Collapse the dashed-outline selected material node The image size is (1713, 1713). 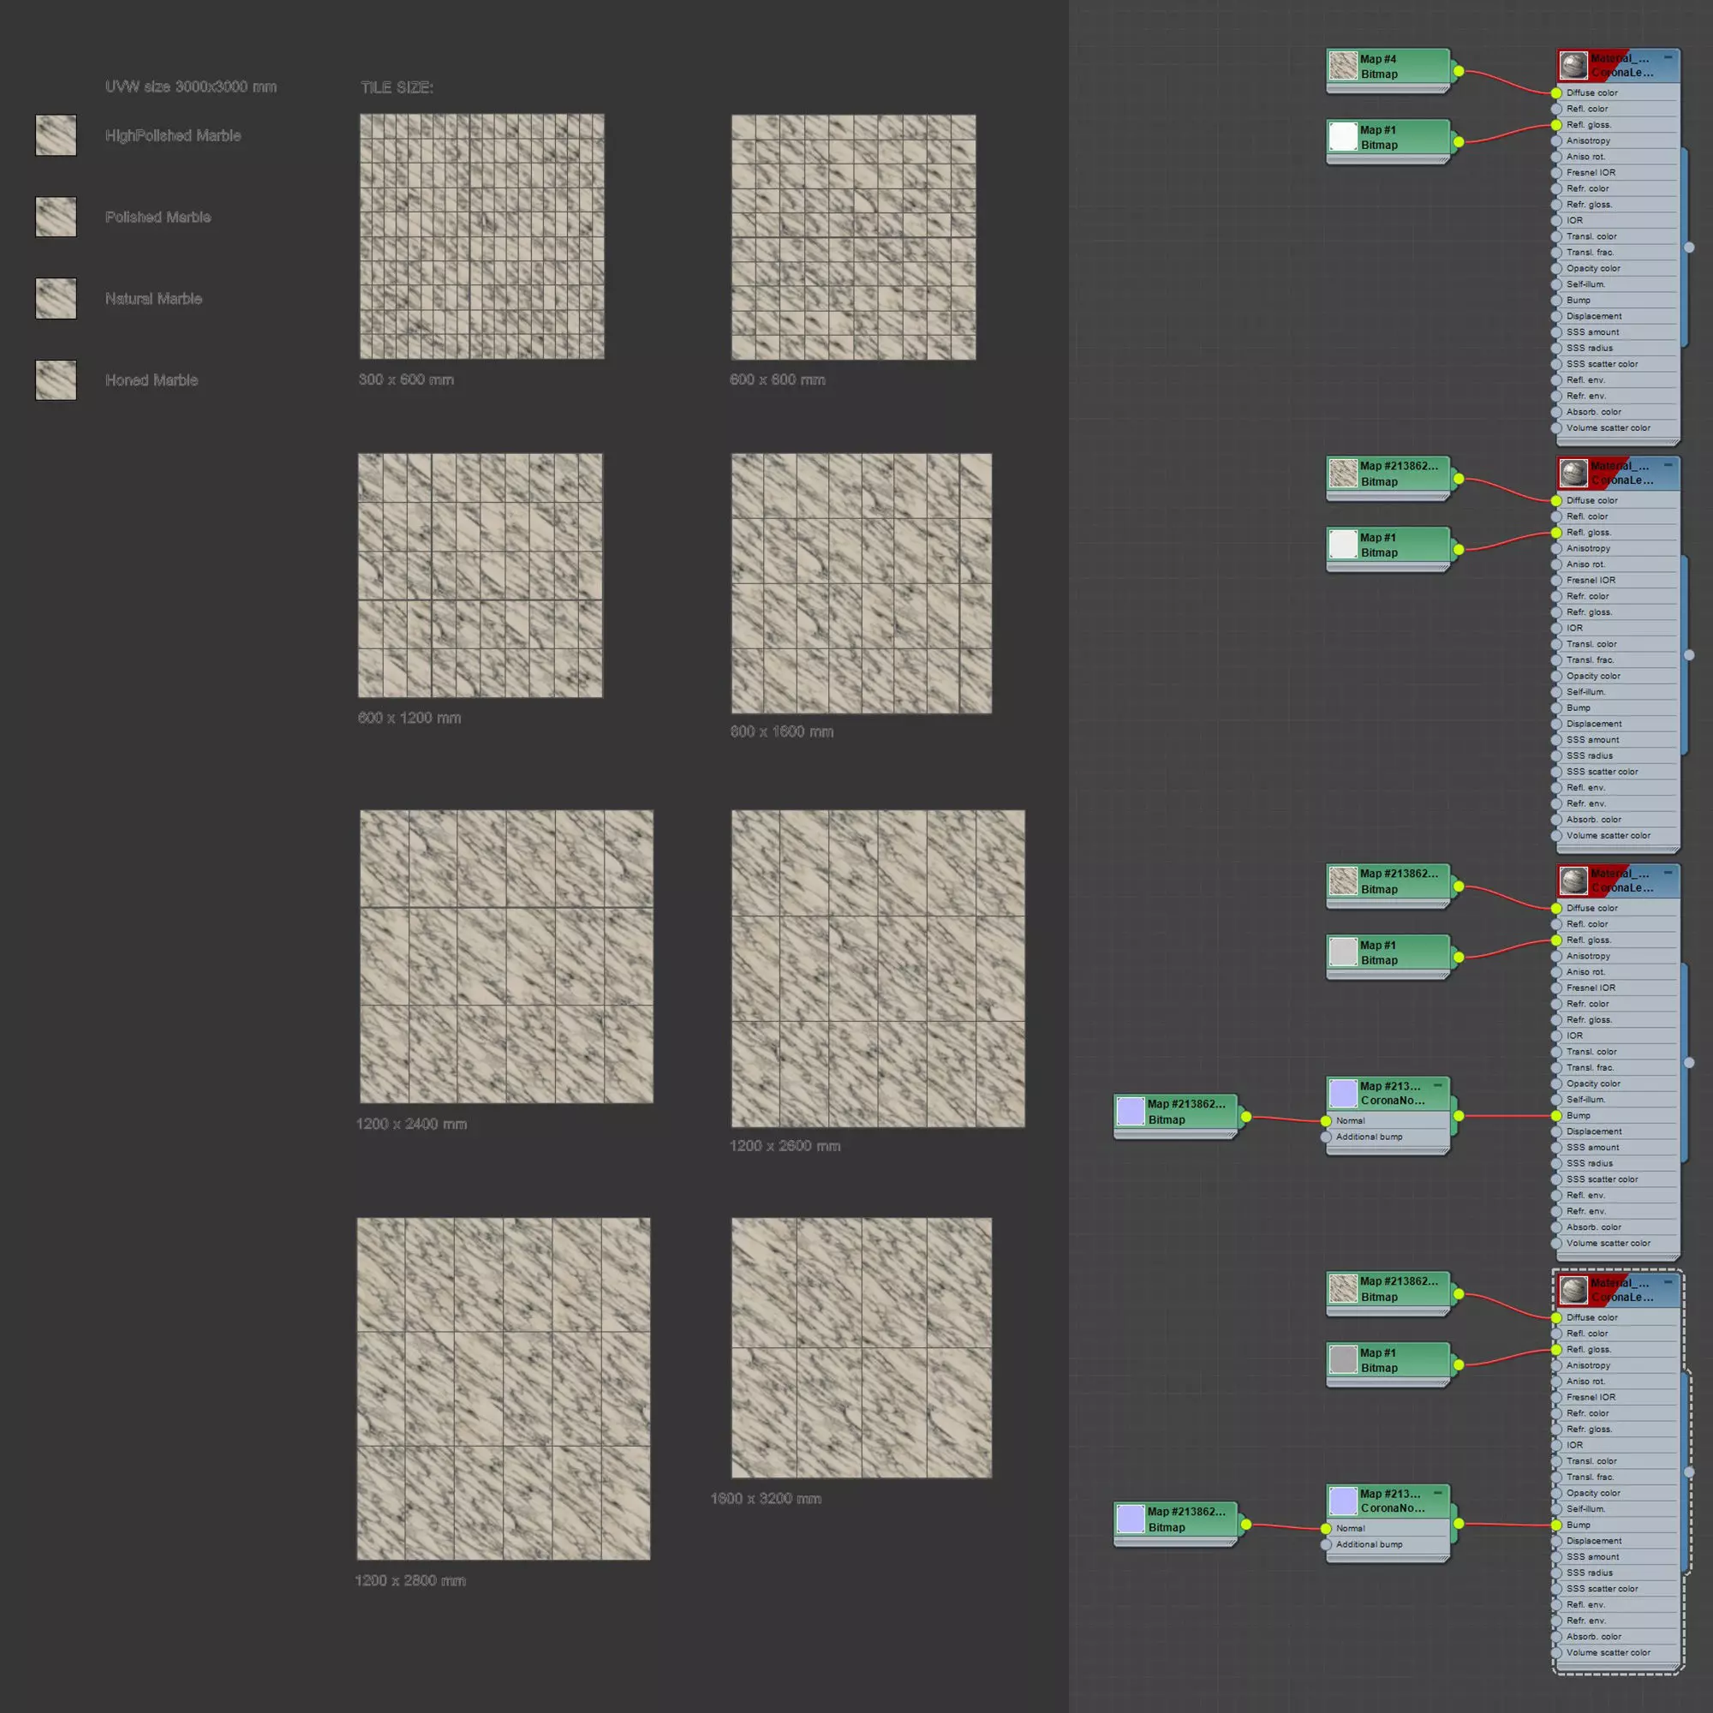click(1668, 1282)
